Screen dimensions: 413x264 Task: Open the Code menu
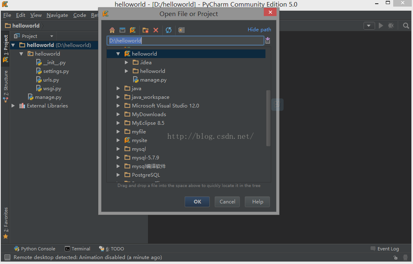coord(80,15)
